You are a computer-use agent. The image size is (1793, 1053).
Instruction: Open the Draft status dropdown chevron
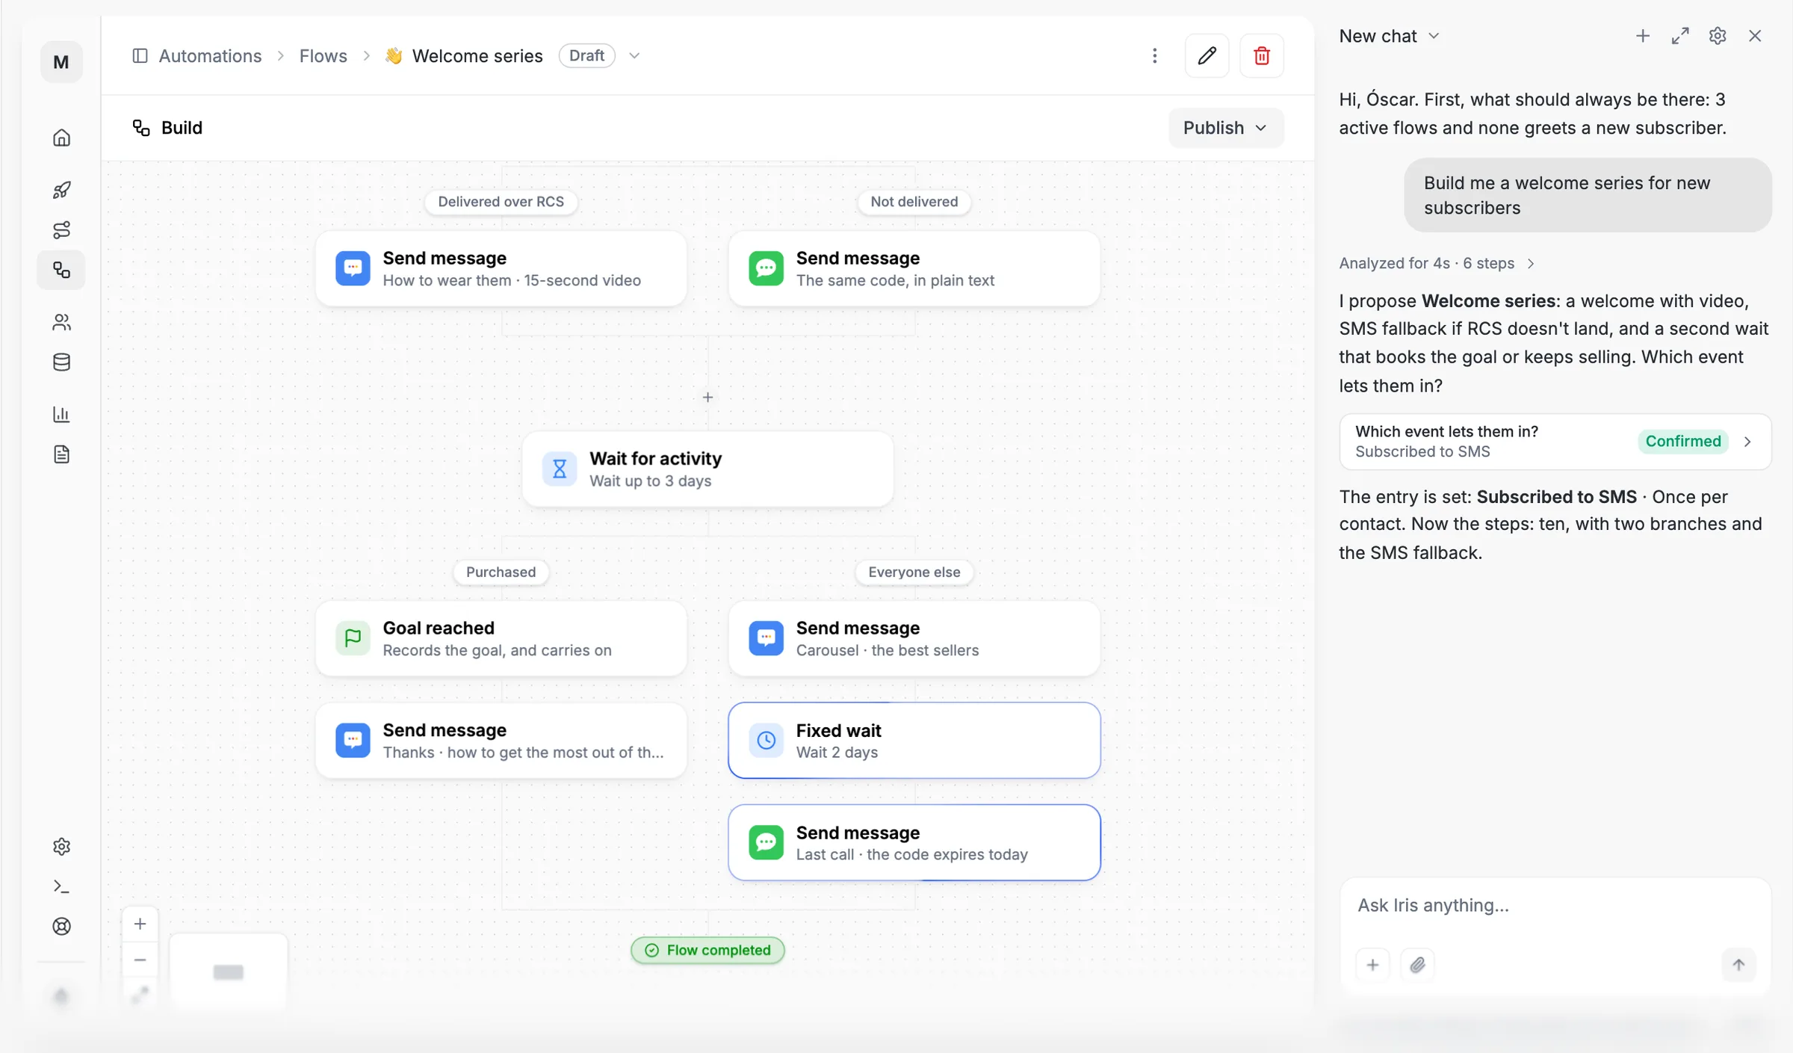pos(634,55)
